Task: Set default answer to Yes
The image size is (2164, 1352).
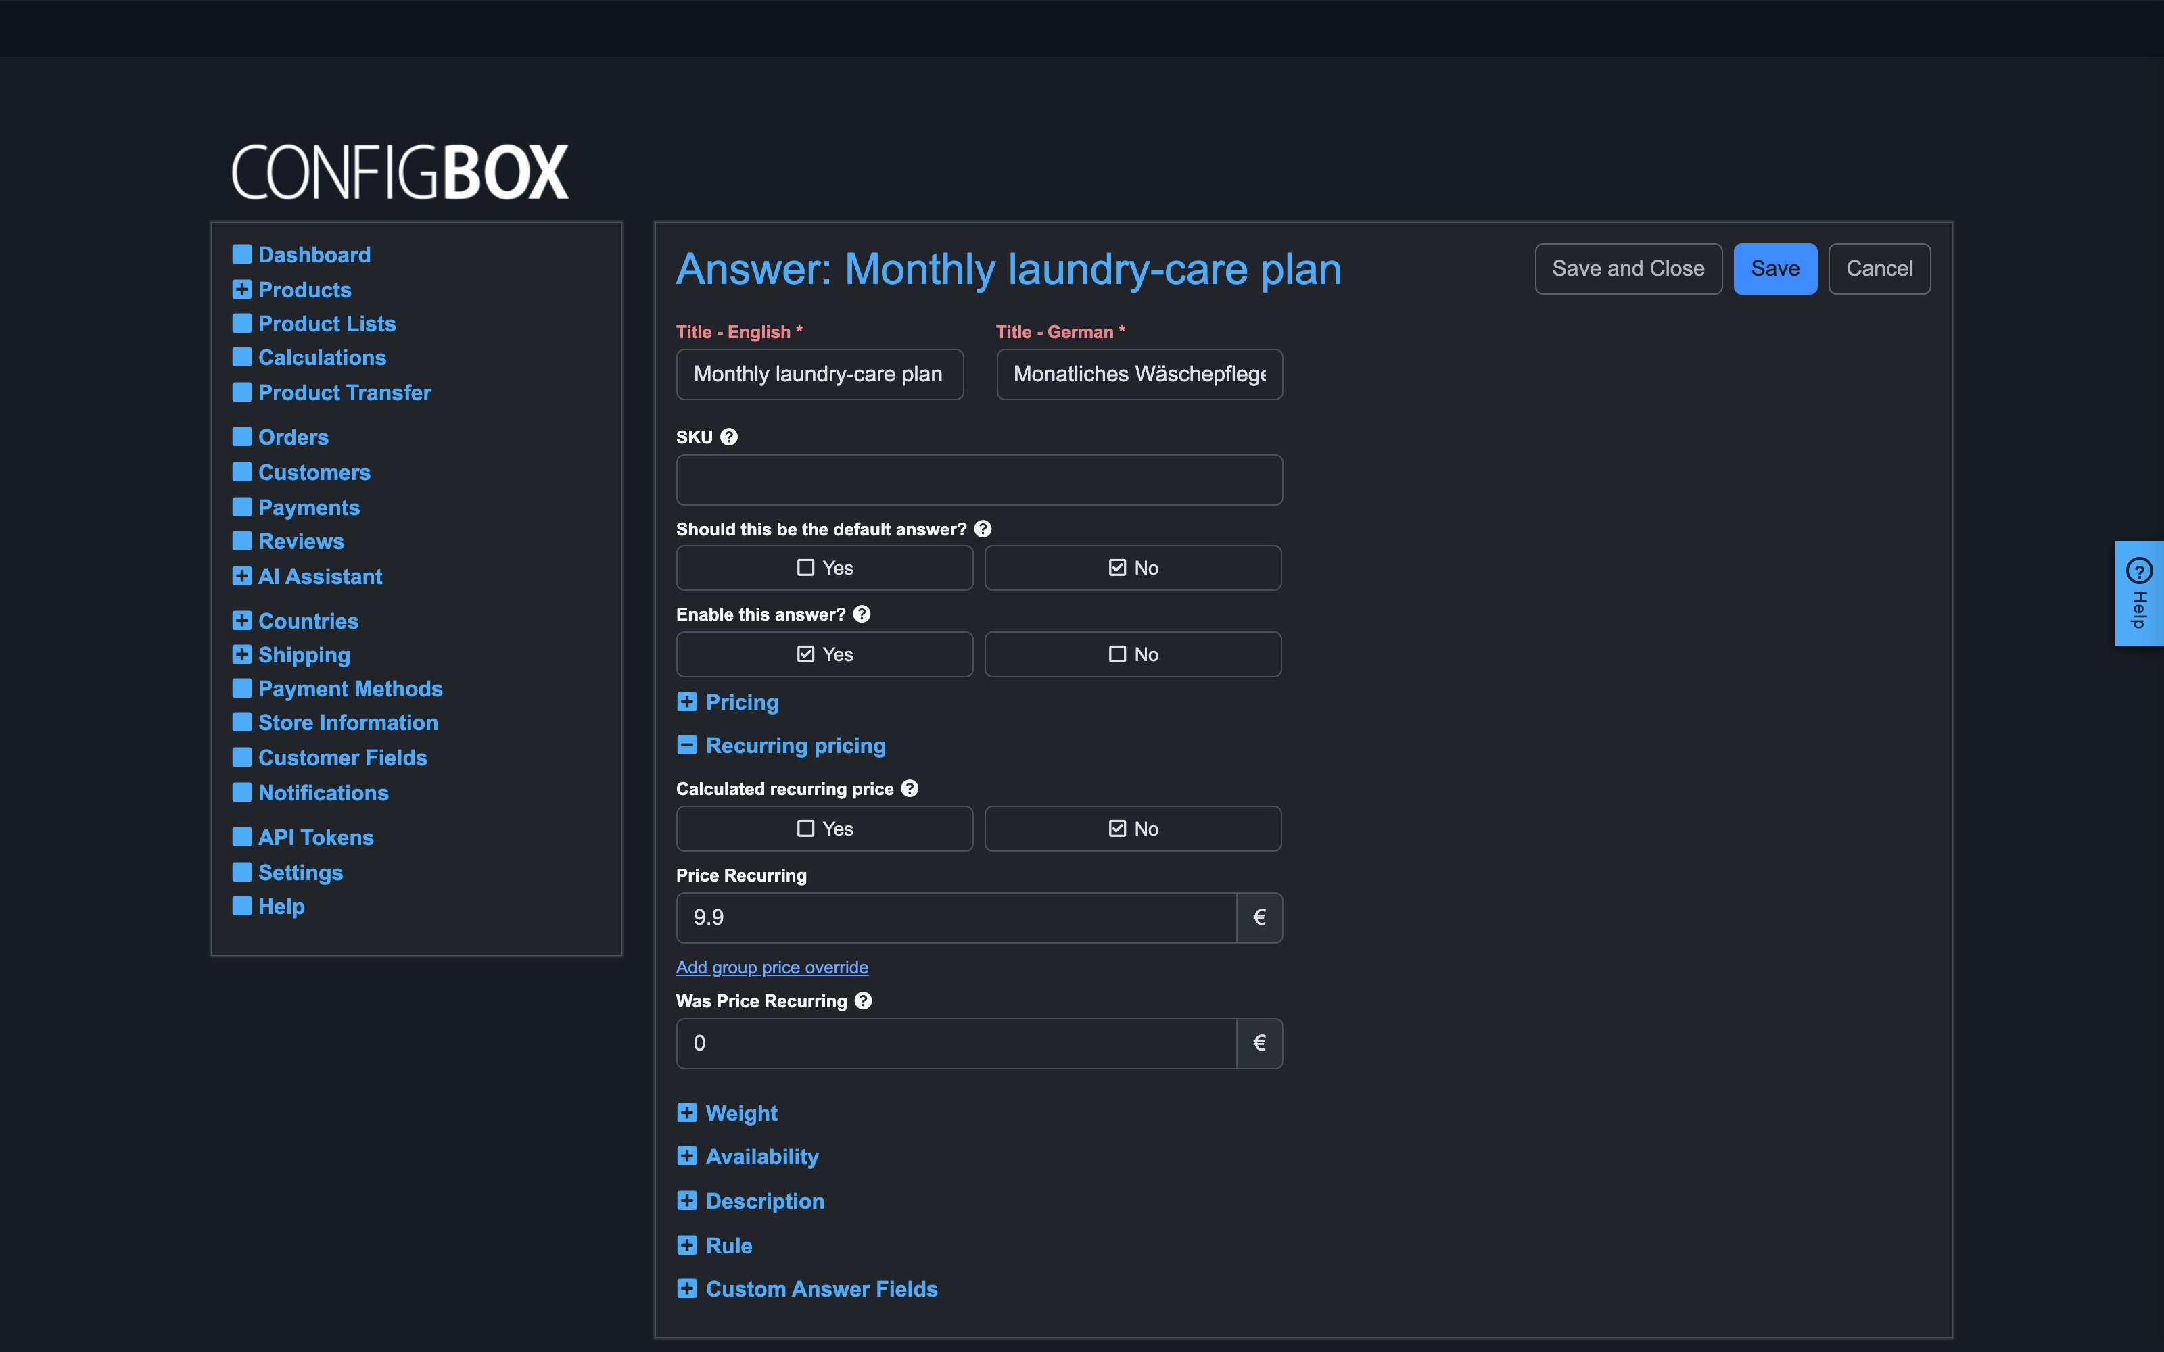Action: (x=824, y=568)
